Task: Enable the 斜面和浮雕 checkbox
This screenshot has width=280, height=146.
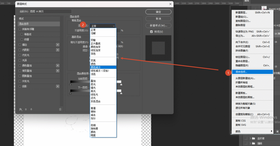Action: (x=20, y=29)
